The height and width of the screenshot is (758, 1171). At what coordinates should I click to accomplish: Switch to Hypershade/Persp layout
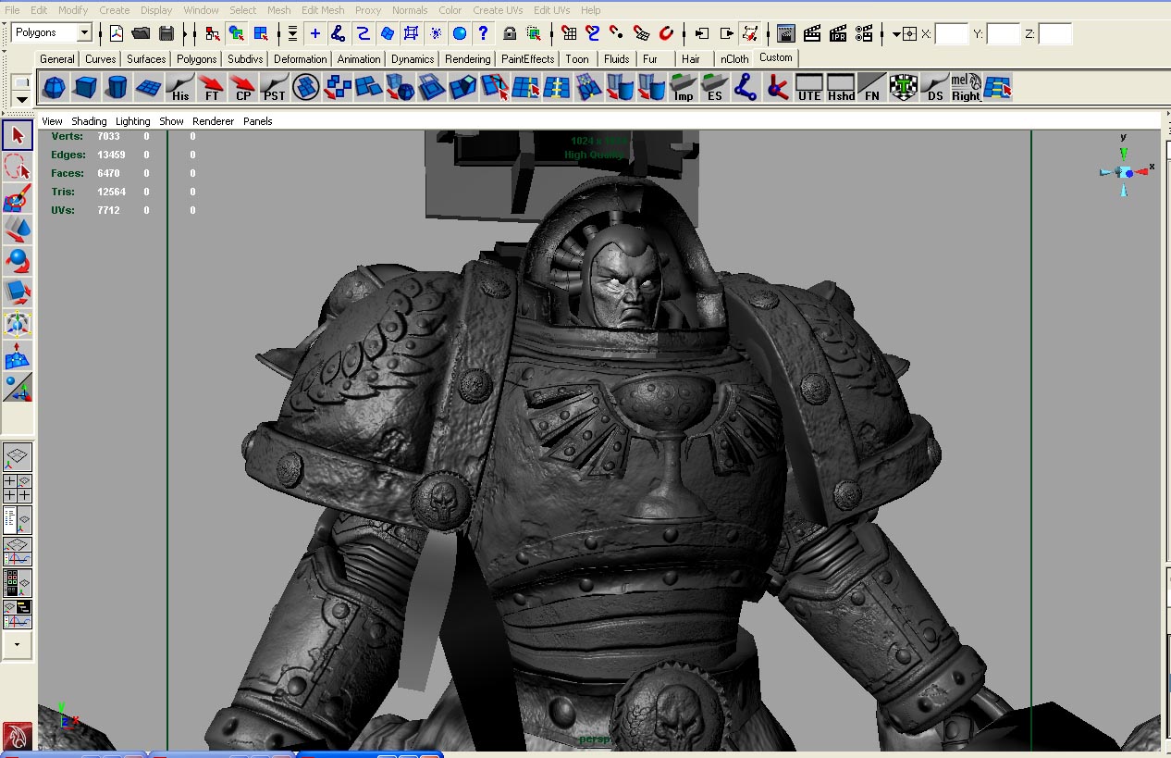tap(18, 583)
